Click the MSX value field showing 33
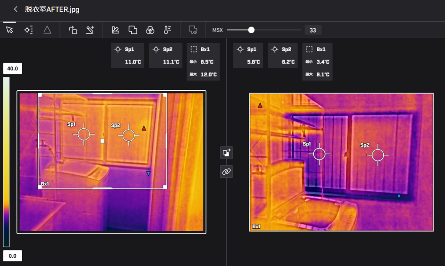 point(313,30)
